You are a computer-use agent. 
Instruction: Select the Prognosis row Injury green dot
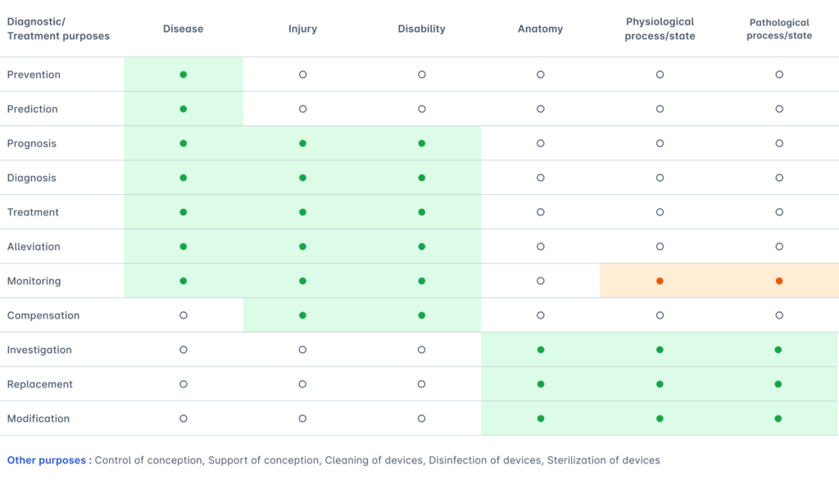point(302,143)
